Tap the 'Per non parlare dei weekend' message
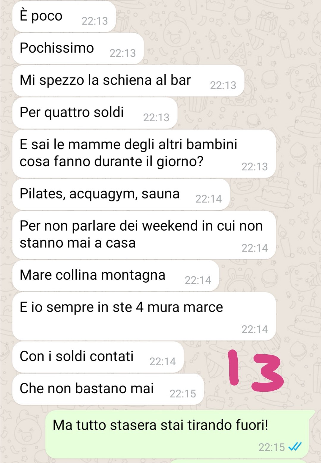 [144, 235]
